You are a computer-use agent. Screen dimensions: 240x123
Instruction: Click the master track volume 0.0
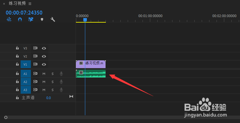coord(49,98)
